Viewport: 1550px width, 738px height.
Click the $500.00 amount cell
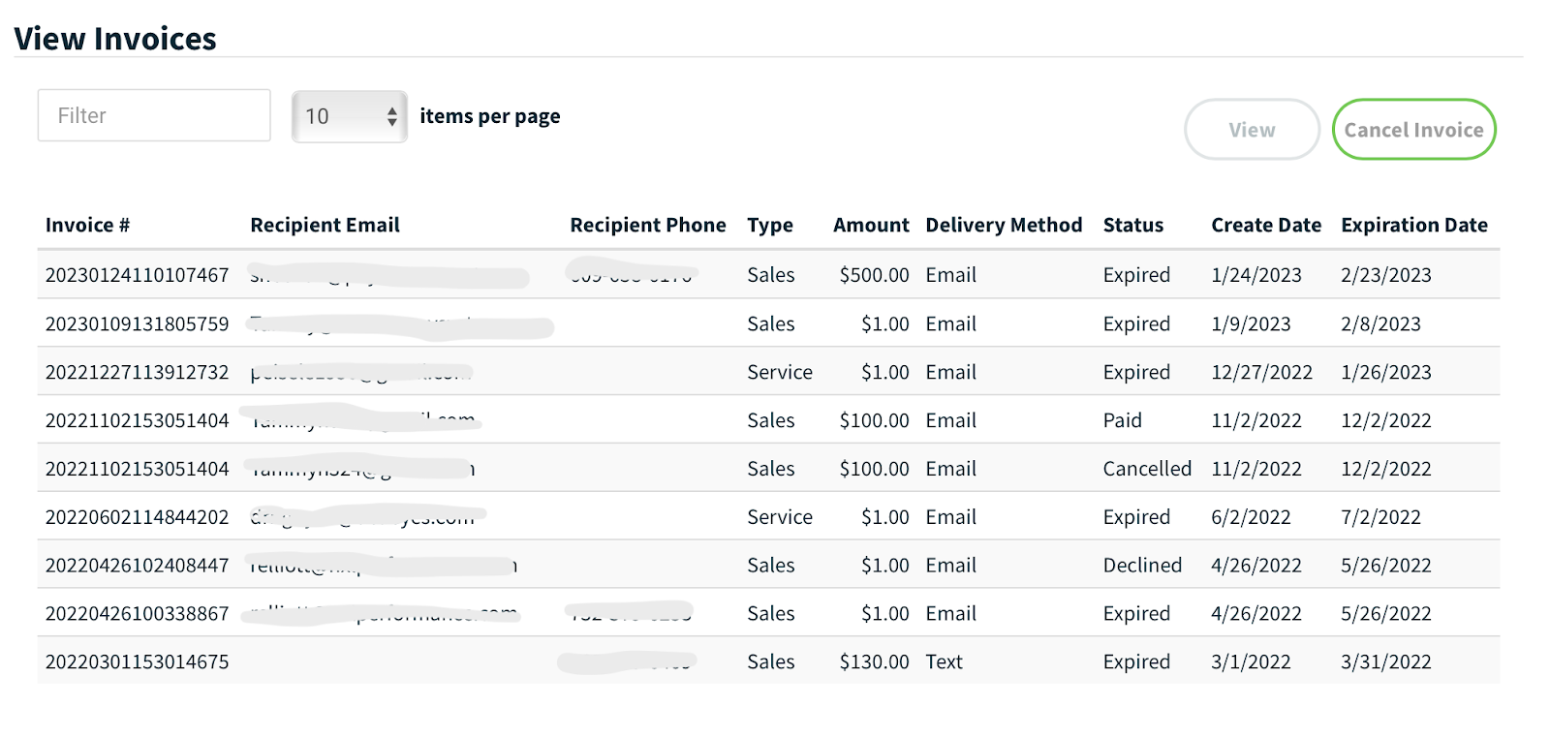(874, 275)
